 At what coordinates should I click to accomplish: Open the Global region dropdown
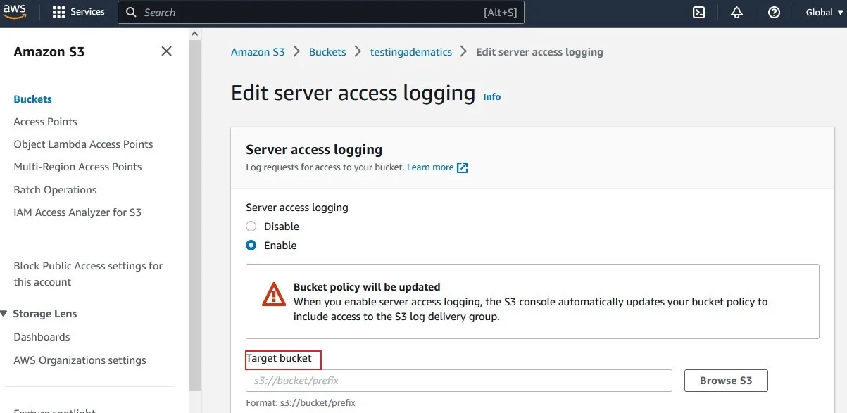point(824,13)
